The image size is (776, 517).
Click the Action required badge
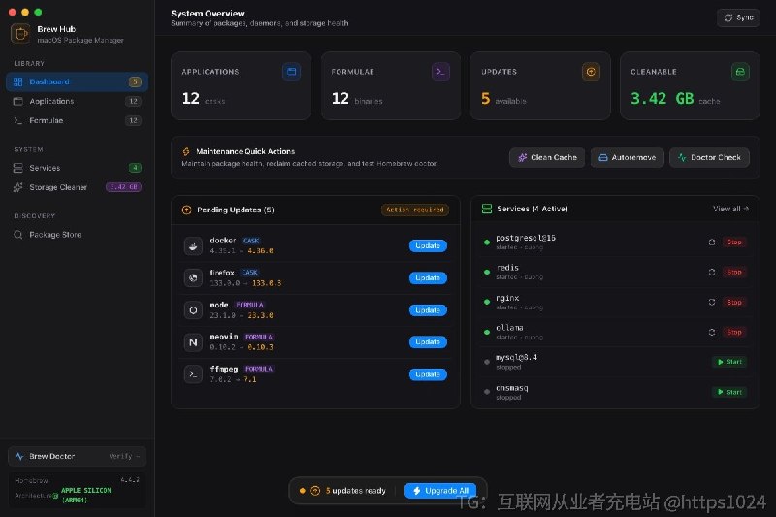tap(415, 210)
